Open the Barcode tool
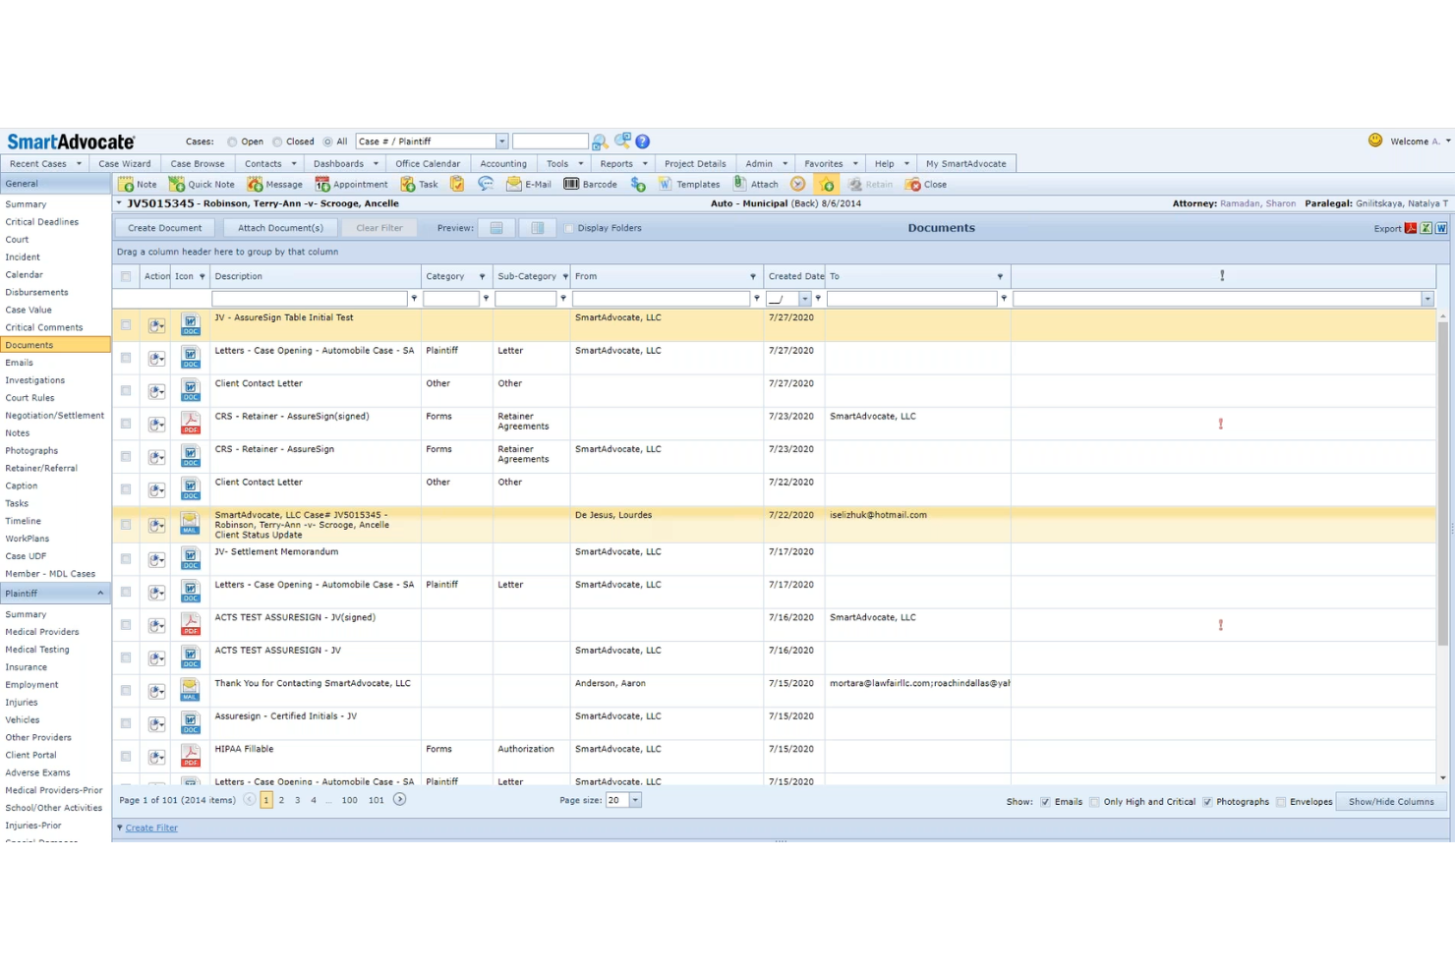Image resolution: width=1455 pixels, height=970 pixels. pyautogui.click(x=591, y=184)
